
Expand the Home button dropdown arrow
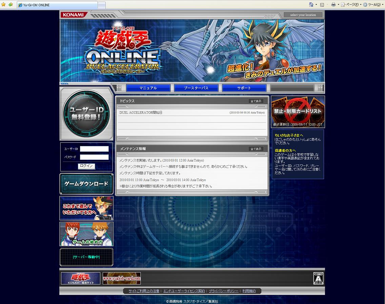[x=316, y=4]
